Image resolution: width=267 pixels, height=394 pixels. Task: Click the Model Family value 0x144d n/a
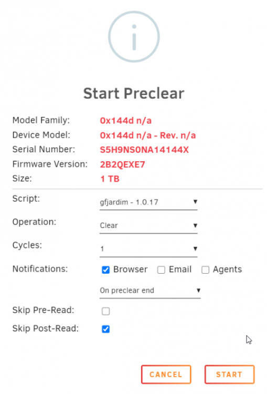tap(126, 121)
